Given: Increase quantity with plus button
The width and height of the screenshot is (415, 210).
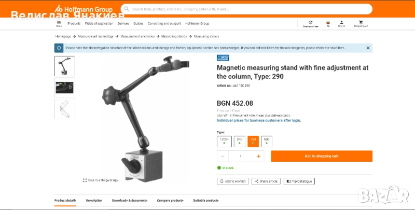Looking at the screenshot, I should pyautogui.click(x=258, y=156).
